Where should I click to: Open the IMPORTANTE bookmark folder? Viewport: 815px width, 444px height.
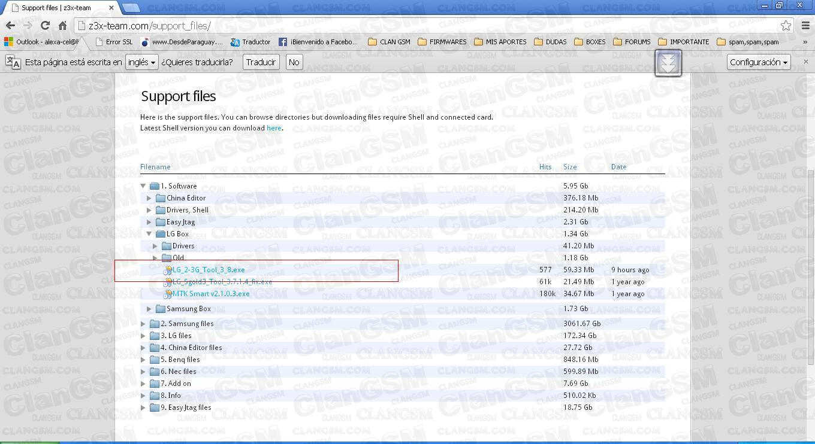683,42
